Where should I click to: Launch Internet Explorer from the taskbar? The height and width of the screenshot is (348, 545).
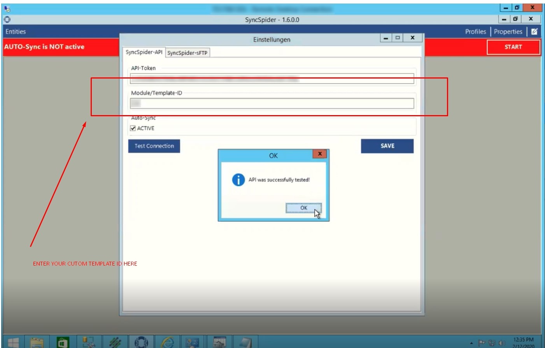(x=167, y=343)
